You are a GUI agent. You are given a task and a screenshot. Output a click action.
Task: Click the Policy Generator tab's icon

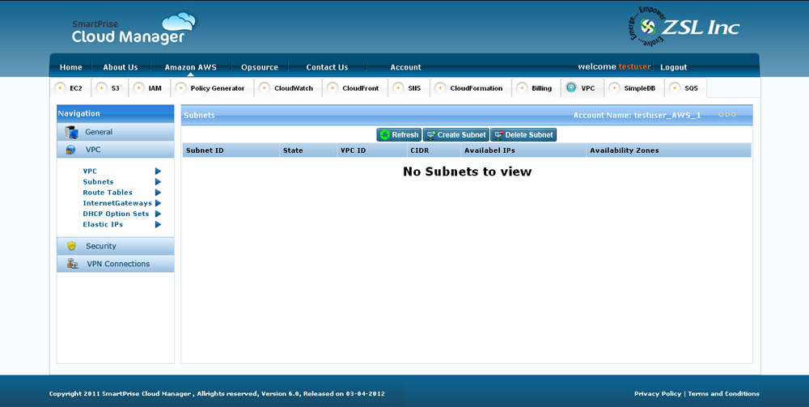point(180,88)
